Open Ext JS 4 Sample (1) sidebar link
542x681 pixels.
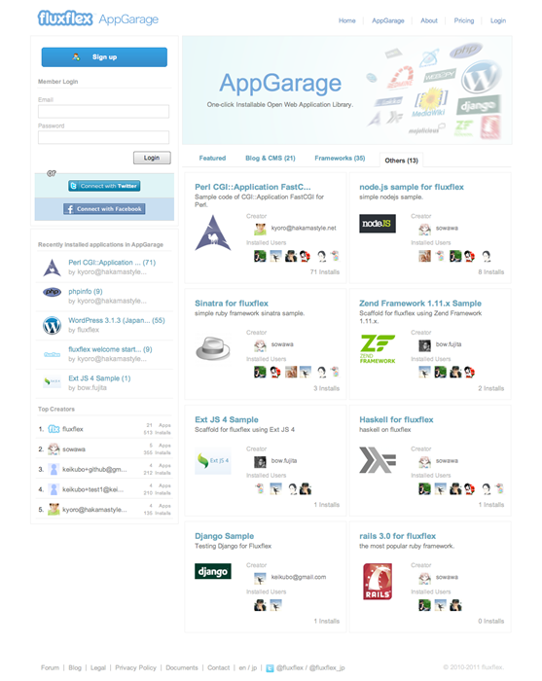click(99, 378)
